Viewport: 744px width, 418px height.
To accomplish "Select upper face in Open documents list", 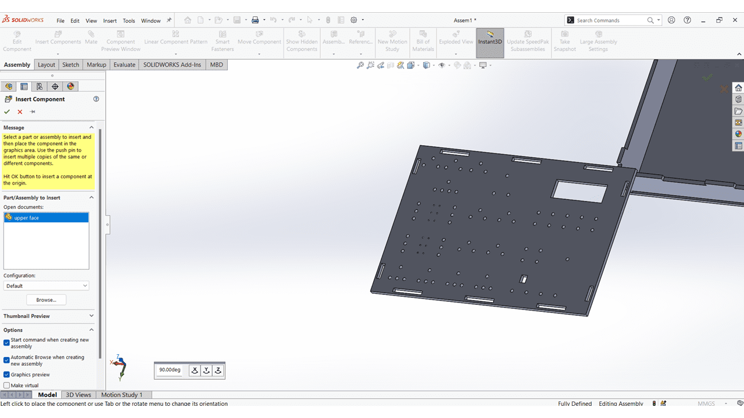I will point(46,218).
